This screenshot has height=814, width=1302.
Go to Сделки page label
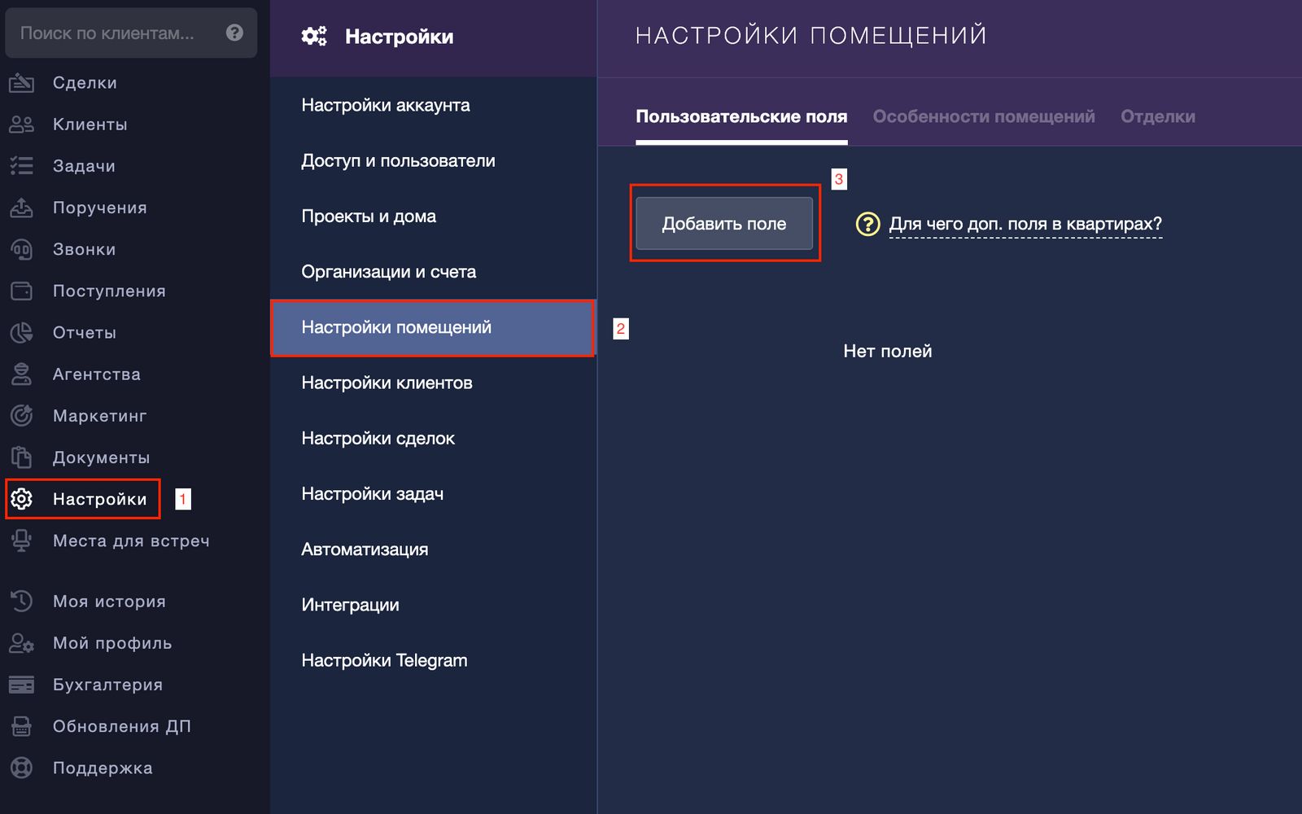click(85, 82)
